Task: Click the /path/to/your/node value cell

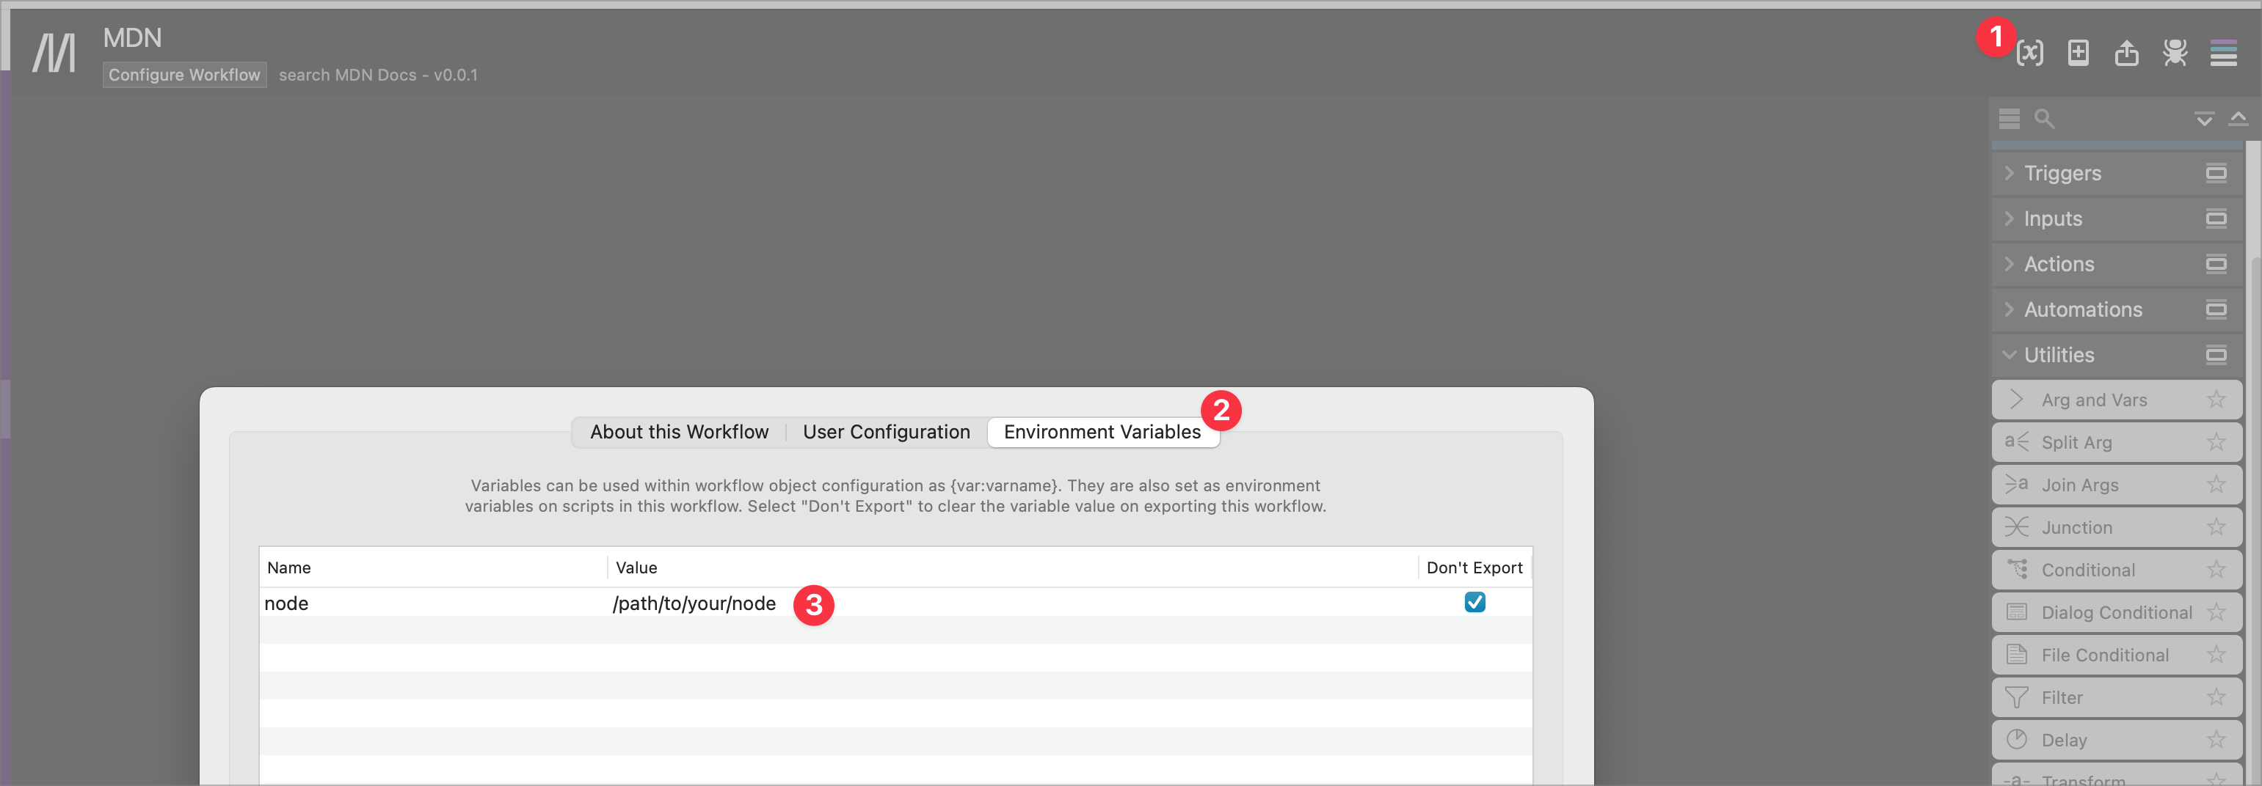Action: click(1012, 603)
